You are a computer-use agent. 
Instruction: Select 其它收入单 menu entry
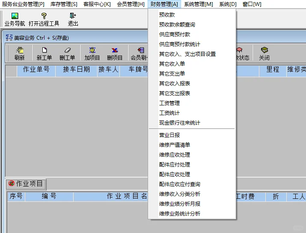tap(192, 64)
